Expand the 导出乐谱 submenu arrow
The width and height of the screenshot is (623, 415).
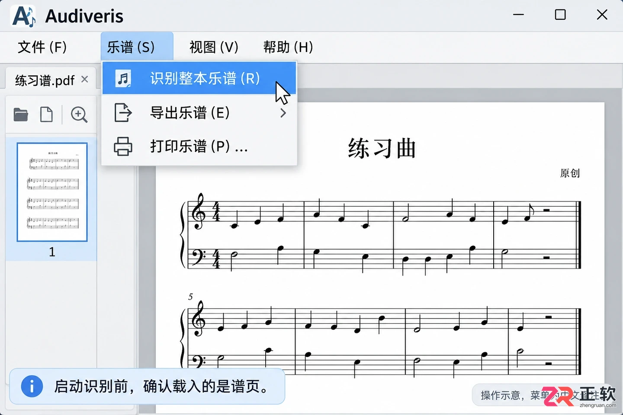pyautogui.click(x=283, y=113)
